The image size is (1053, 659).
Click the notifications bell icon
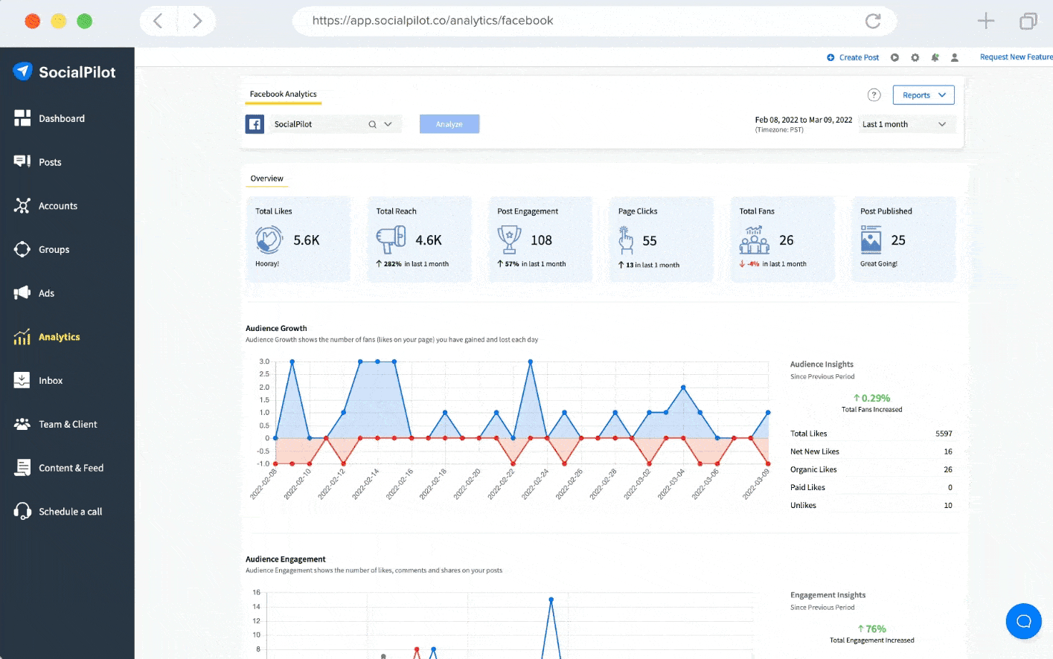click(x=935, y=57)
